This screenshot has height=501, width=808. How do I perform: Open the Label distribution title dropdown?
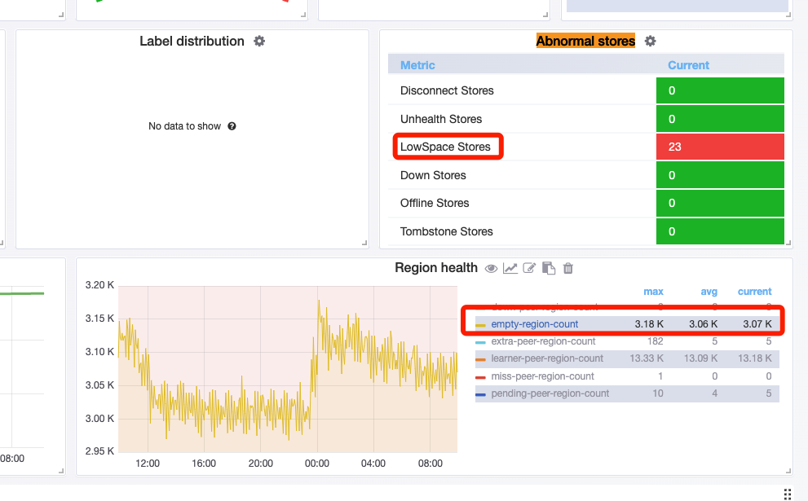192,42
